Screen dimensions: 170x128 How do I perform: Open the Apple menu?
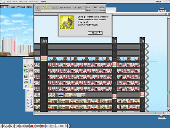point(4,2)
